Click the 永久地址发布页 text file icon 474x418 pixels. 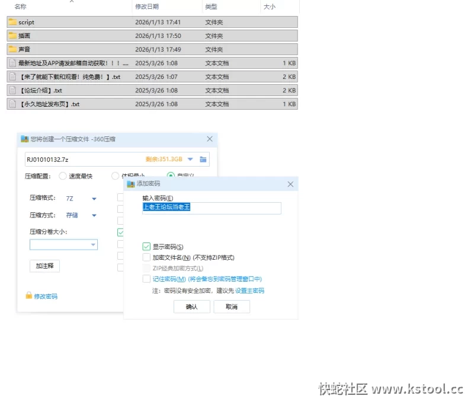point(12,104)
